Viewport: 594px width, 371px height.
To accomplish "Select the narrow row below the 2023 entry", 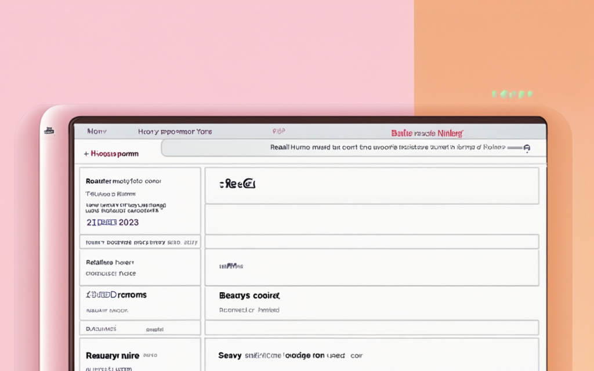I will tap(139, 242).
